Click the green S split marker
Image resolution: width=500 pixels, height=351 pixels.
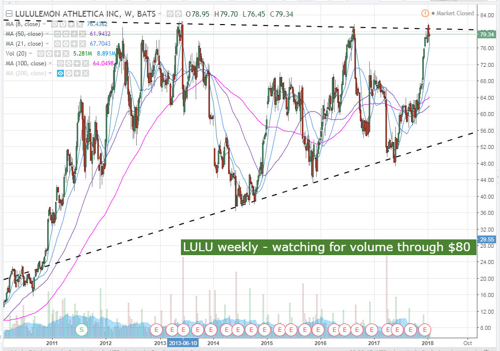[x=82, y=330]
